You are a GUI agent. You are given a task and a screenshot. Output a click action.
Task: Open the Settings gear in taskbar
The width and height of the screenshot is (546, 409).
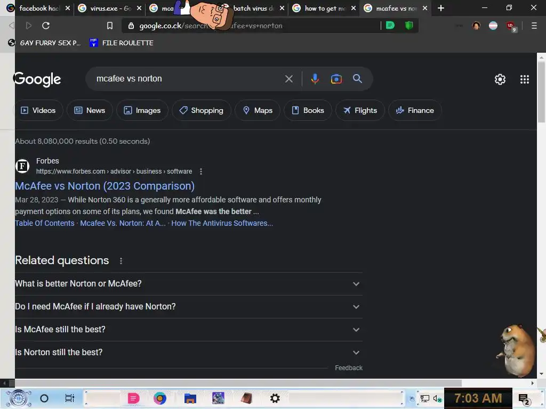click(275, 398)
